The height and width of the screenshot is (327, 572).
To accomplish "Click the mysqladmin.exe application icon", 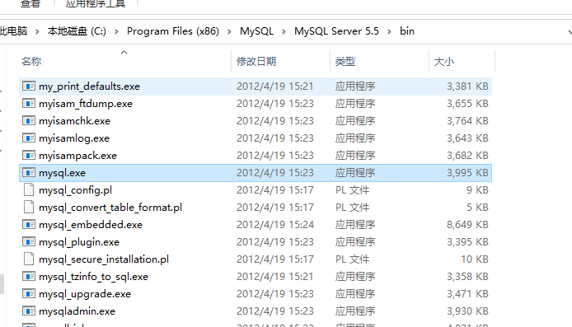I will pyautogui.click(x=29, y=311).
